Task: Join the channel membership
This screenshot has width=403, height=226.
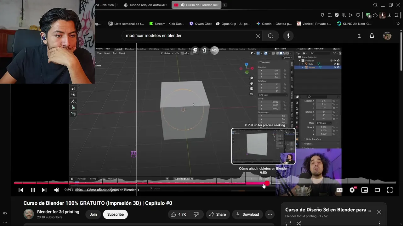Action: point(93,214)
